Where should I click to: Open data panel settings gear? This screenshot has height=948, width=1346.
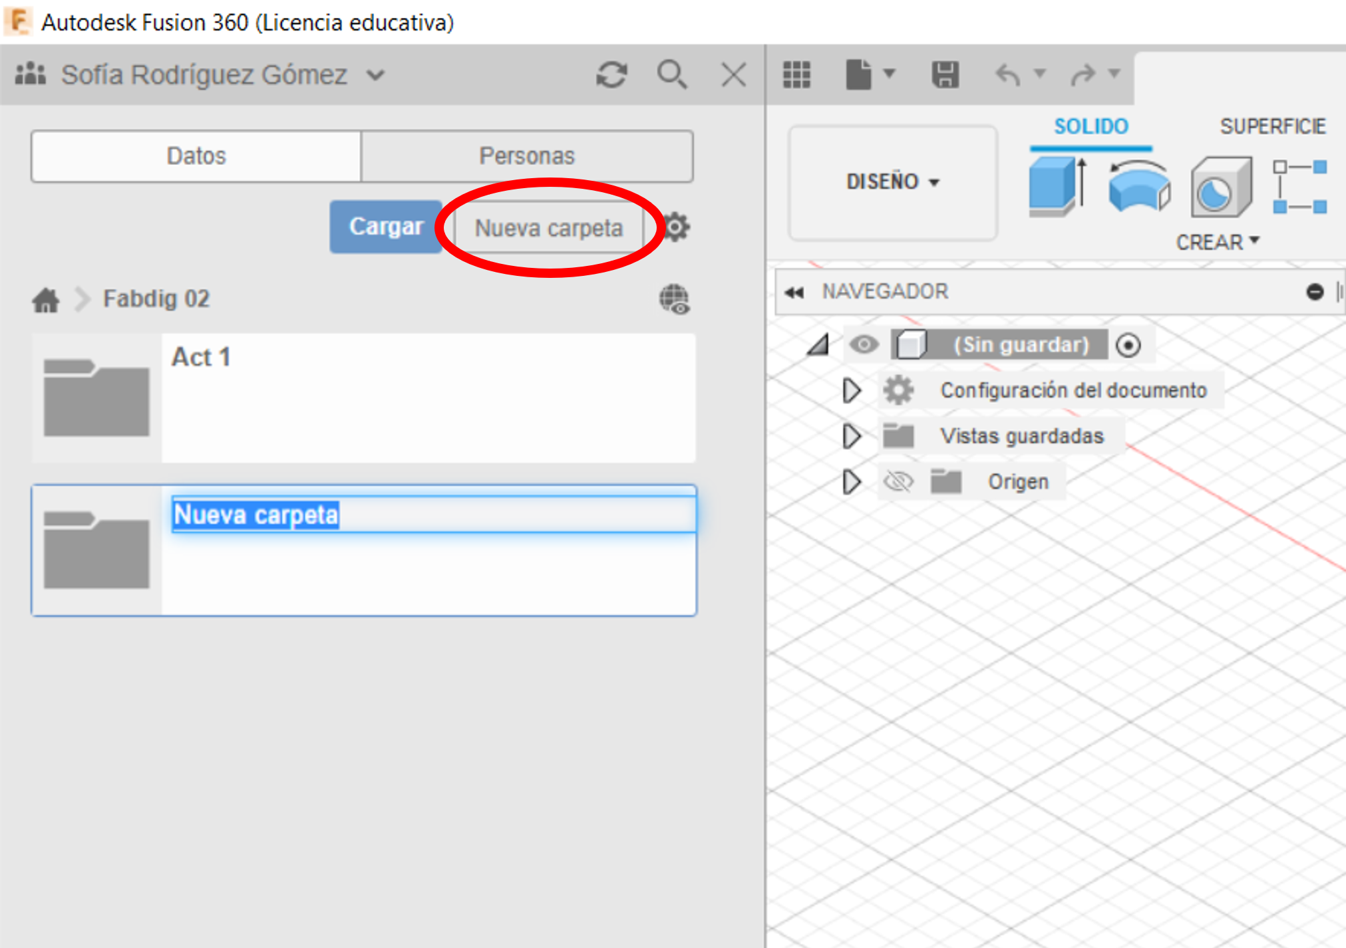[x=677, y=228]
